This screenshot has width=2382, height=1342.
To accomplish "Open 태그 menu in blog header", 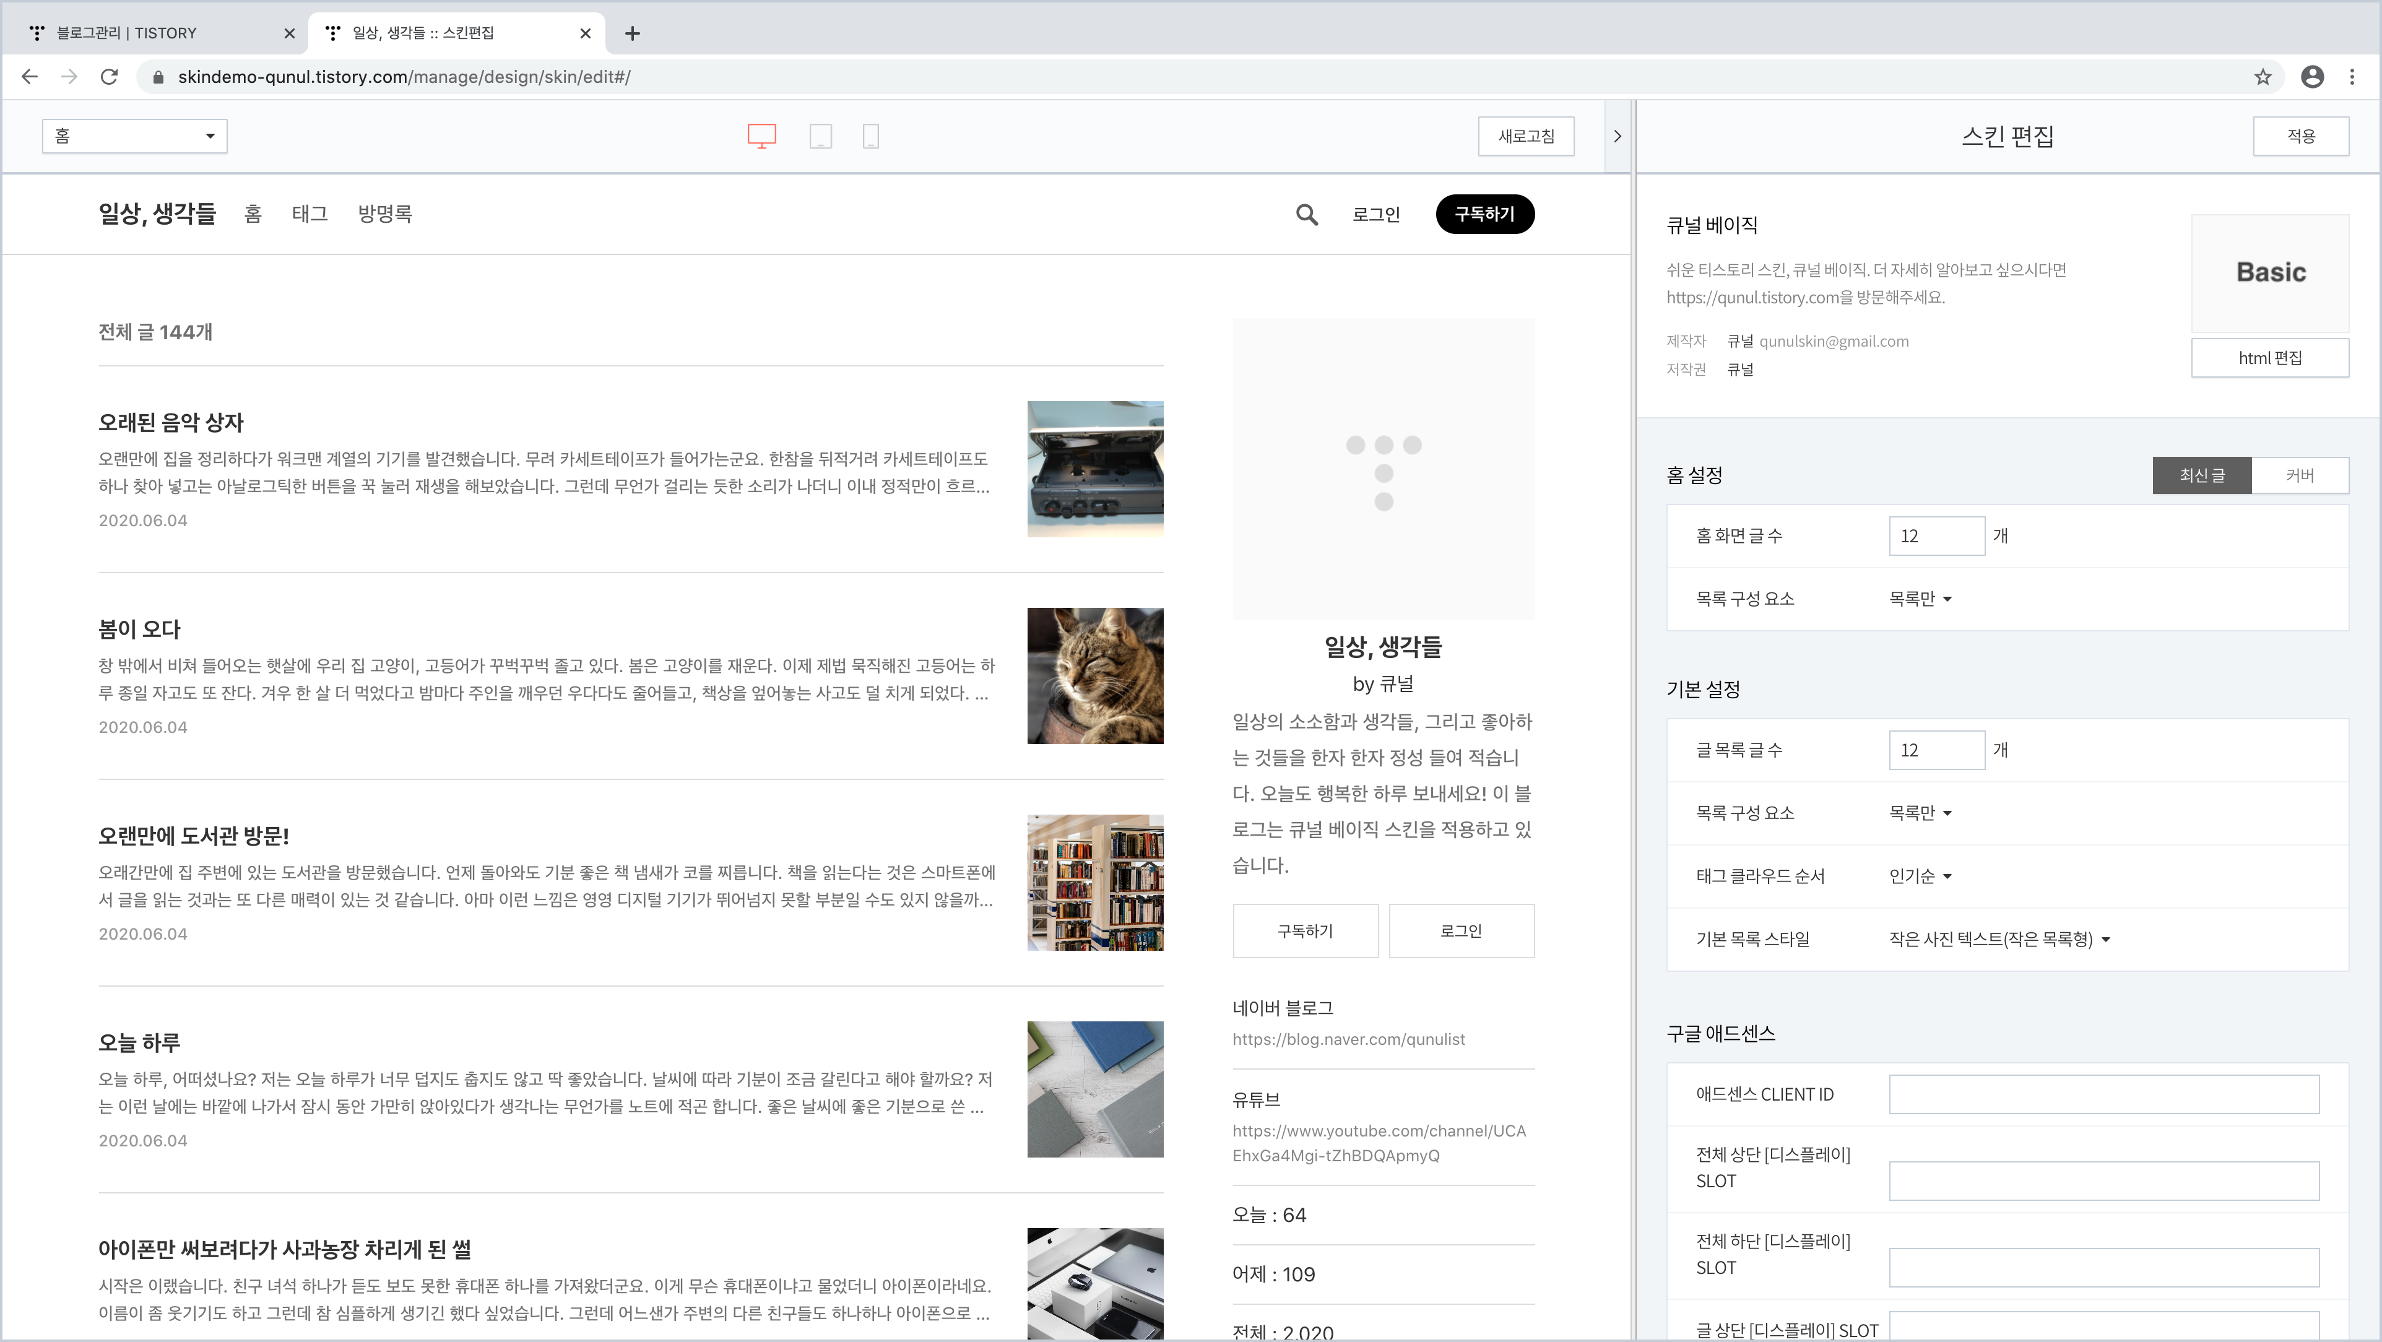I will (310, 214).
